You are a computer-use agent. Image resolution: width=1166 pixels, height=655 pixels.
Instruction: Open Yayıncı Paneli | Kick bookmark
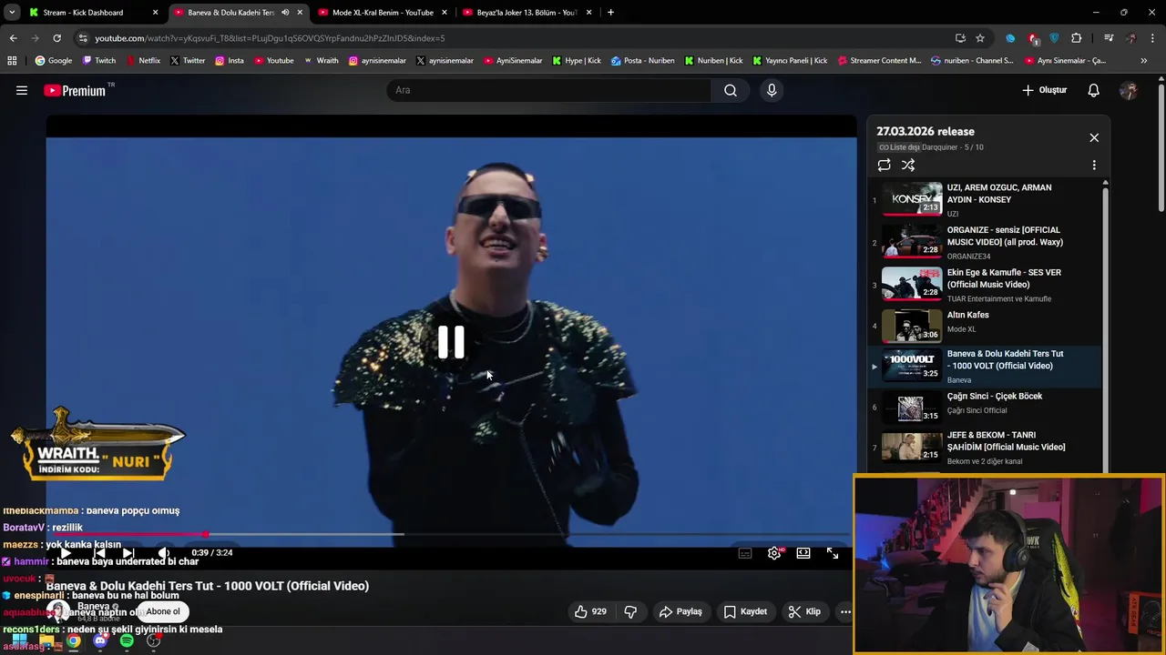(x=790, y=61)
